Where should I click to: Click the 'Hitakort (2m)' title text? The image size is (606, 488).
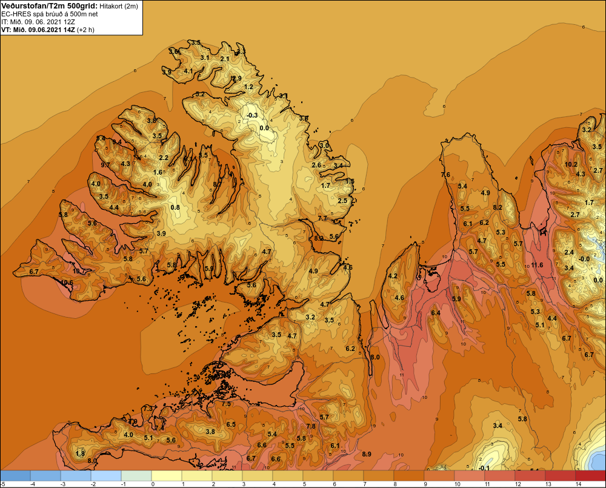[118, 6]
